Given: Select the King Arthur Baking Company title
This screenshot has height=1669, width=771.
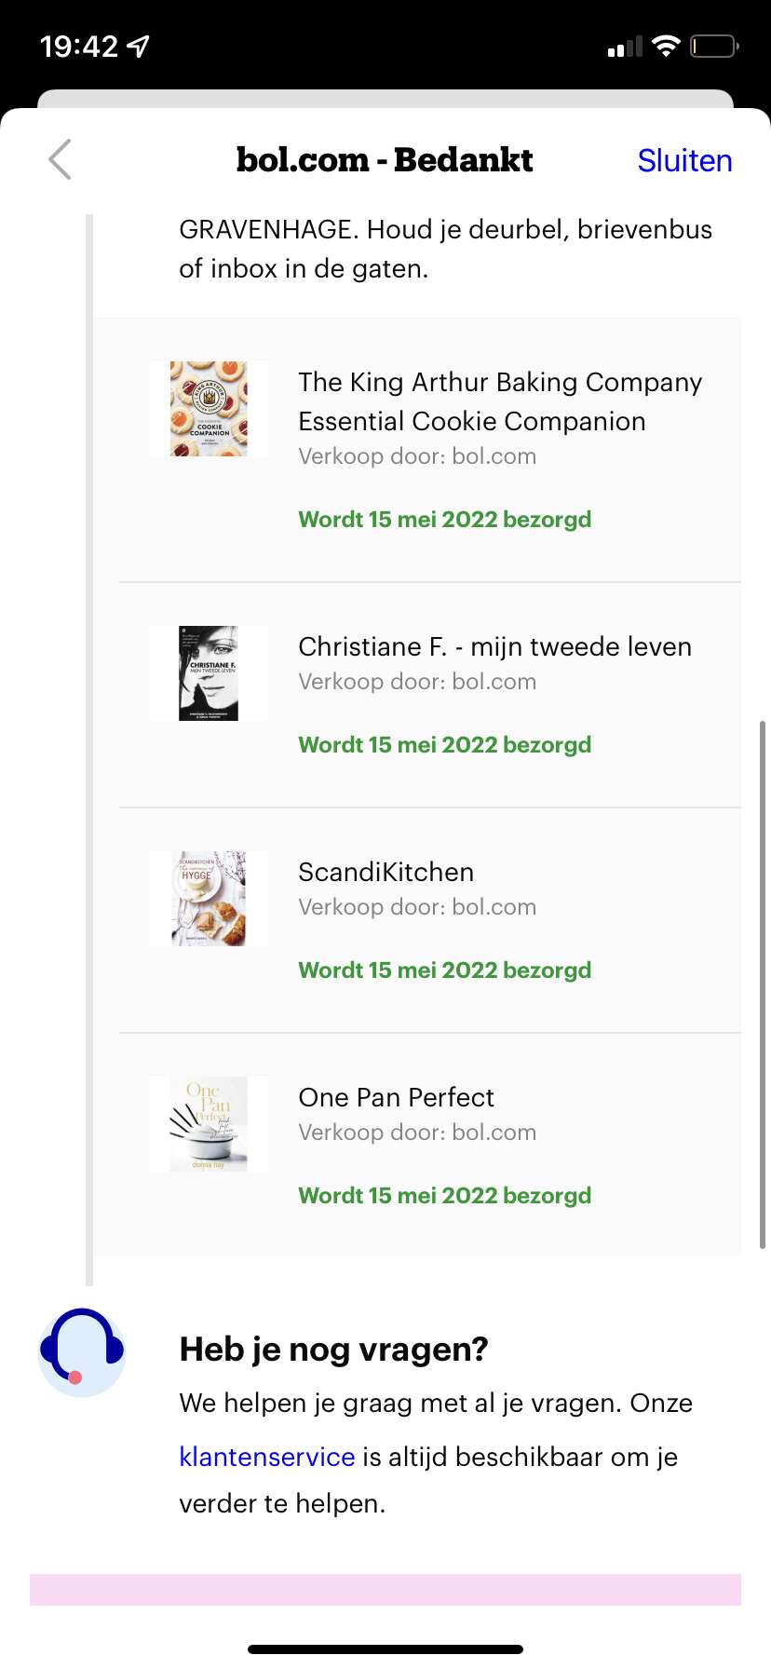Looking at the screenshot, I should tap(500, 401).
